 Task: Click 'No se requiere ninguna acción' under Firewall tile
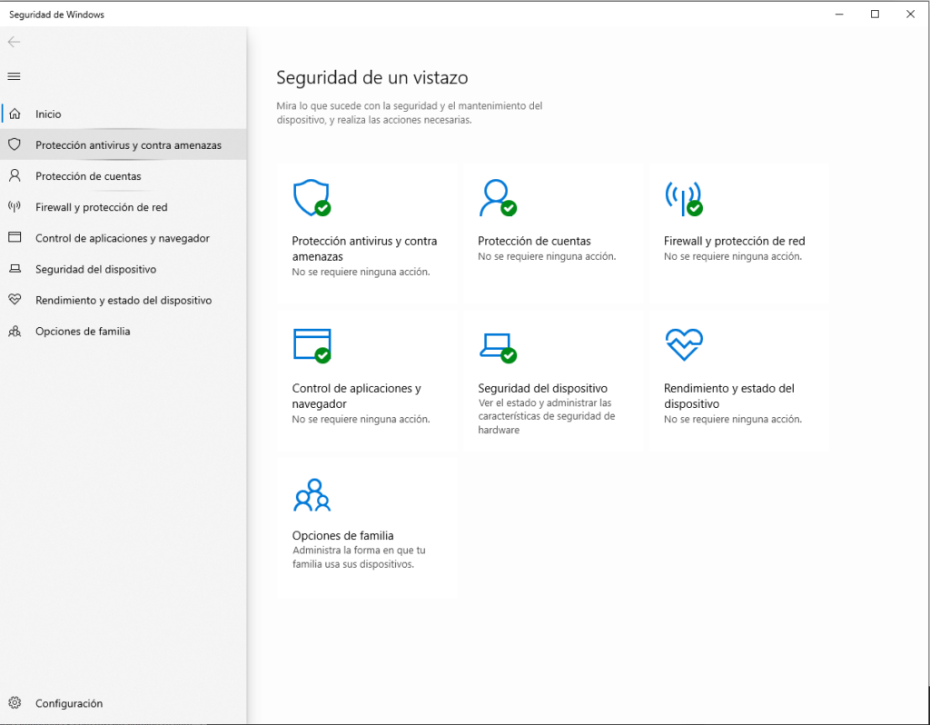click(x=733, y=256)
